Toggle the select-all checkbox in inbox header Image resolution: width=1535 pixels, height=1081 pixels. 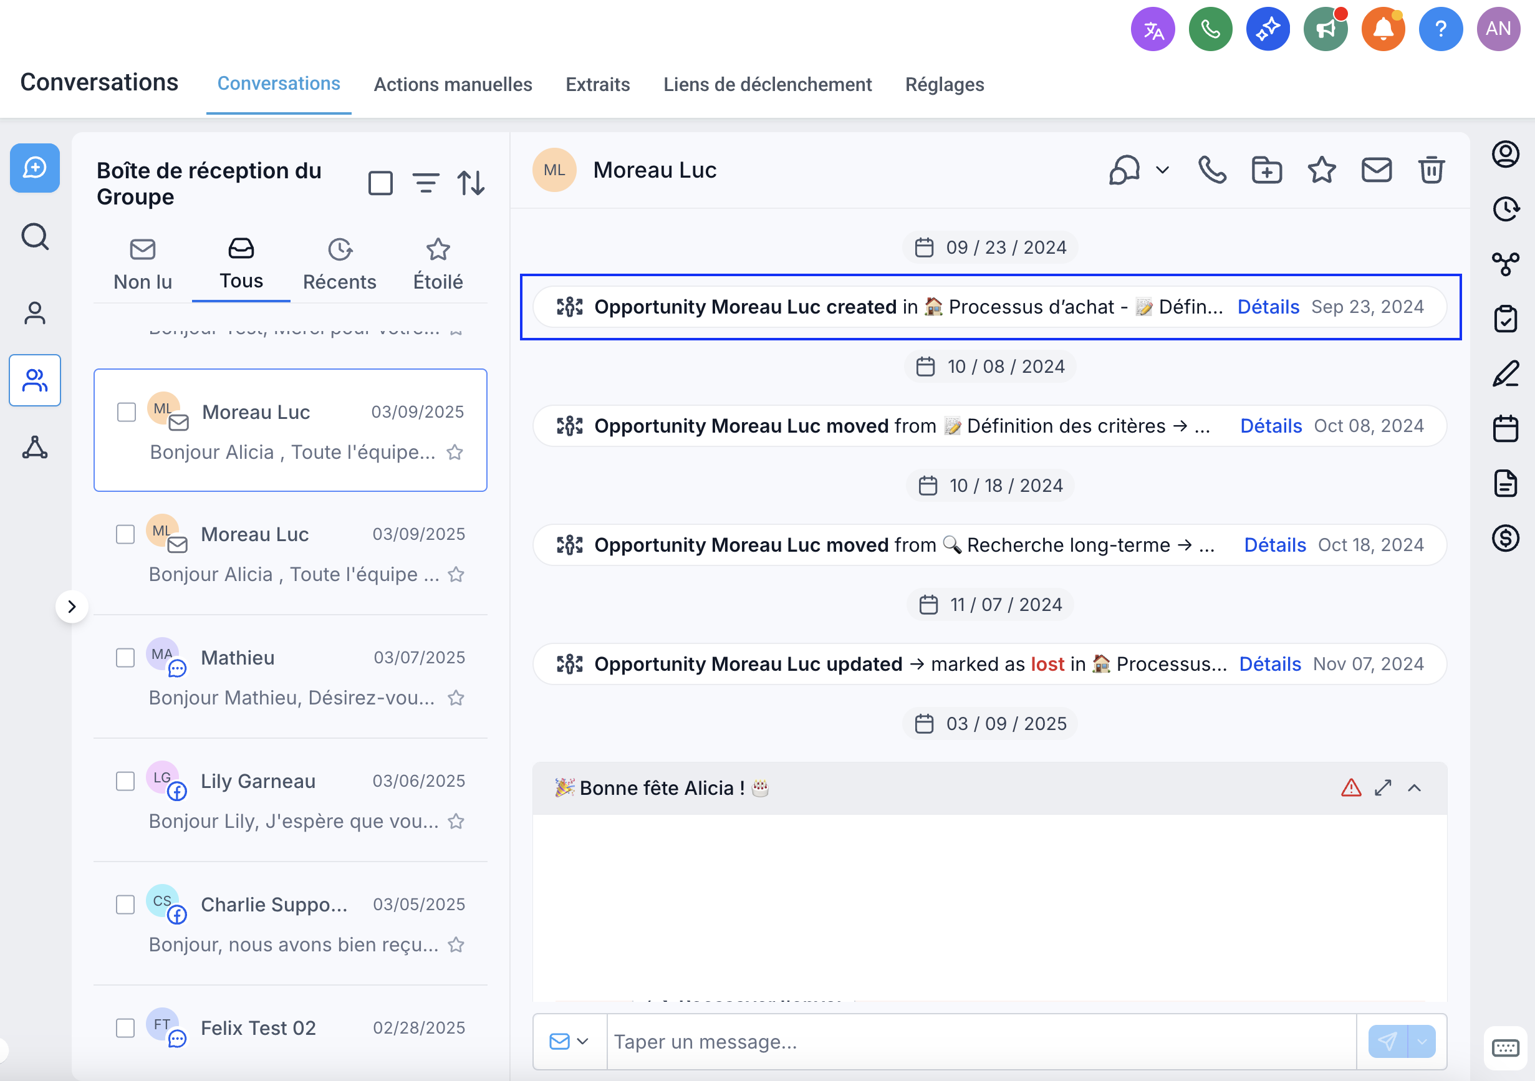pos(380,183)
